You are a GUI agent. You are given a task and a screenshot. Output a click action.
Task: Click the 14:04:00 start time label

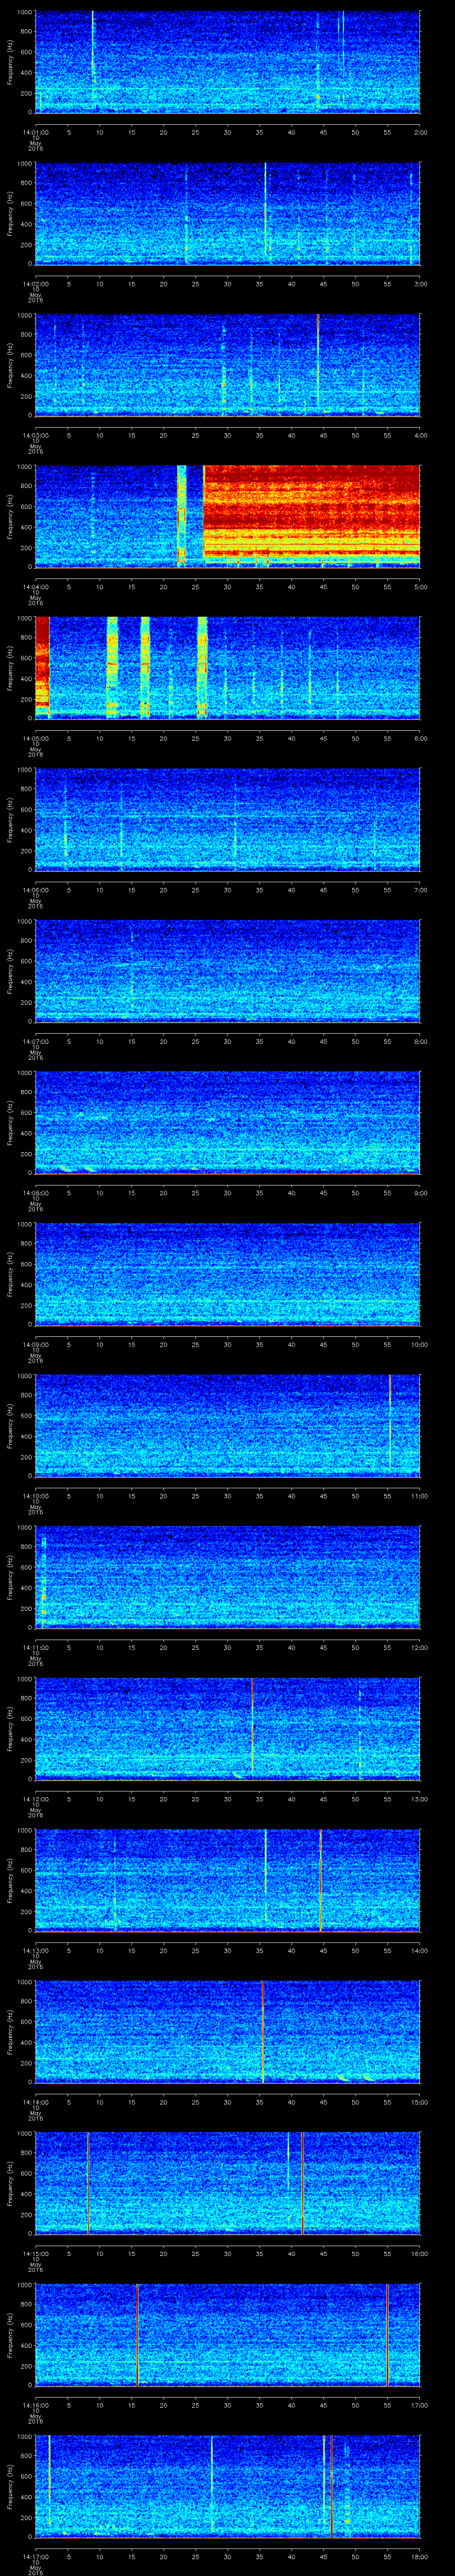[35, 586]
